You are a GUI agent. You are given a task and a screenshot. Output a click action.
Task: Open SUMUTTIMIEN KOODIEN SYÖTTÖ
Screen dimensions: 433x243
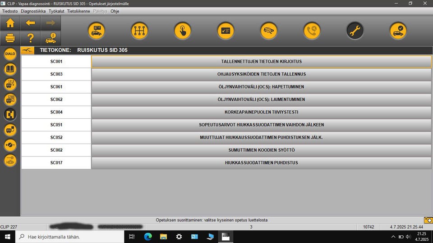coord(261,150)
